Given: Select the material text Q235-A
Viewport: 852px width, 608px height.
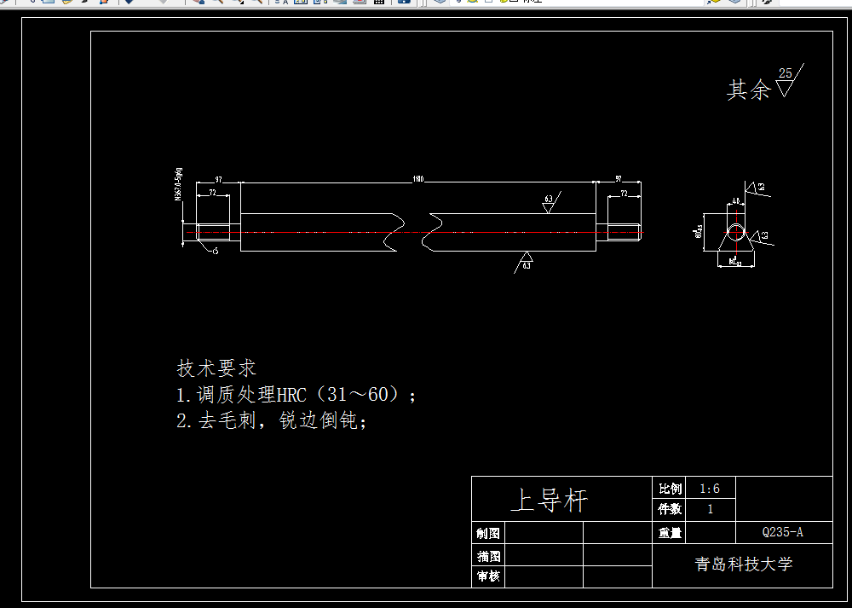Looking at the screenshot, I should [782, 532].
